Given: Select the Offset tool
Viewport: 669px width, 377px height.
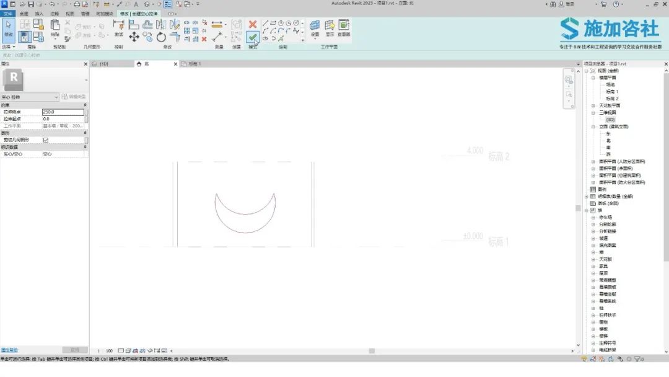Looking at the screenshot, I should pyautogui.click(x=147, y=24).
